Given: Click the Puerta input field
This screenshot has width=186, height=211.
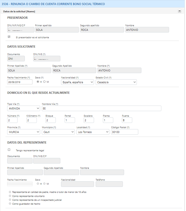Looking at the screenshot, I should point(127,120).
